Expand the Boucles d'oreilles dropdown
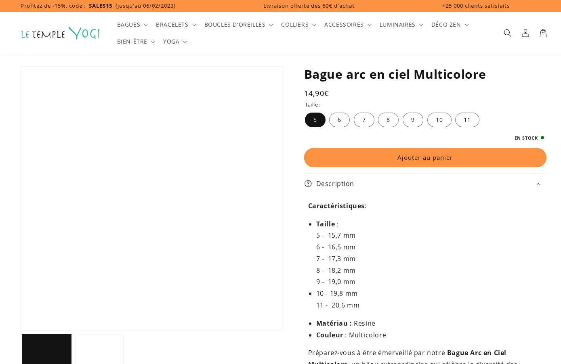Screen dimensions: 561x364 pos(238,25)
